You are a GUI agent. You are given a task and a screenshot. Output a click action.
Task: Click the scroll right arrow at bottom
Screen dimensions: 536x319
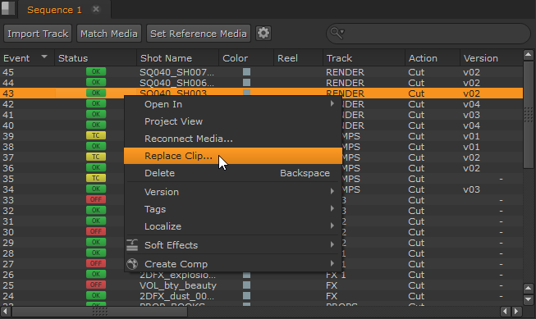pyautogui.click(x=517, y=311)
